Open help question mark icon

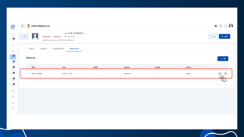pos(221,26)
